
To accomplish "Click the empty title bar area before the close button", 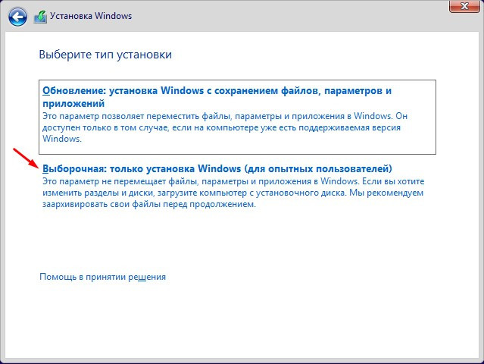I will pyautogui.click(x=303, y=15).
